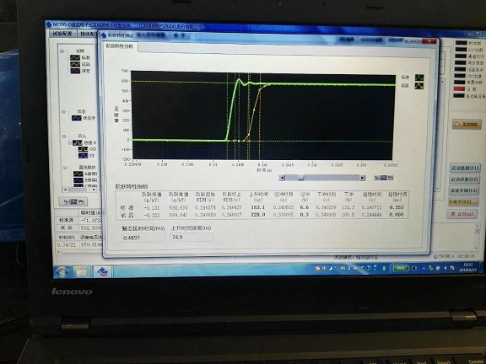Image resolution: width=486 pixels, height=364 pixels.
Task: Click the 上升时间误差 value field showing 74.9
Action: tap(192, 238)
